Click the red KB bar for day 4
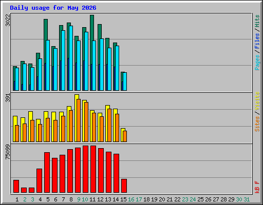Viewport: 263px width, 205px height. coord(39,180)
